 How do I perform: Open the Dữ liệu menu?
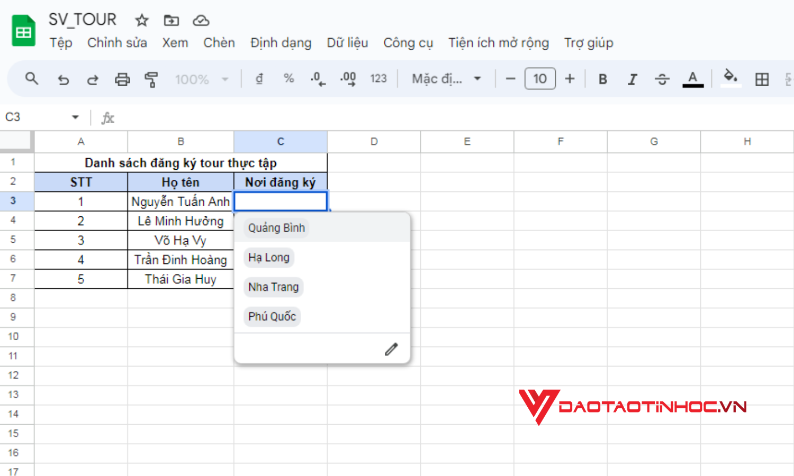pyautogui.click(x=347, y=43)
